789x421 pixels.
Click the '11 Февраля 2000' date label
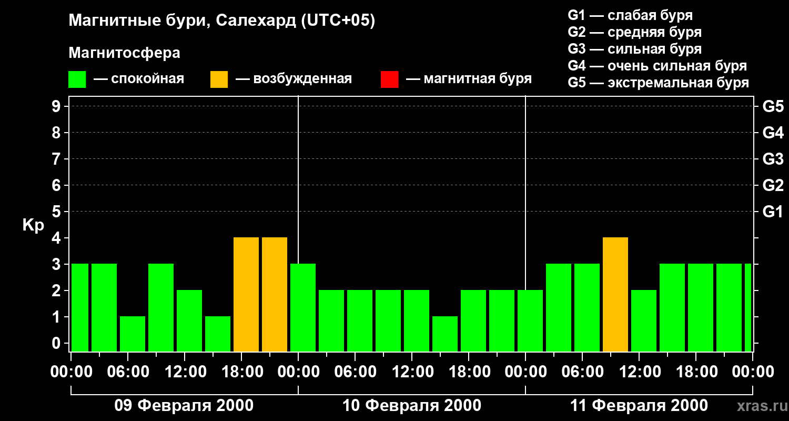point(639,406)
